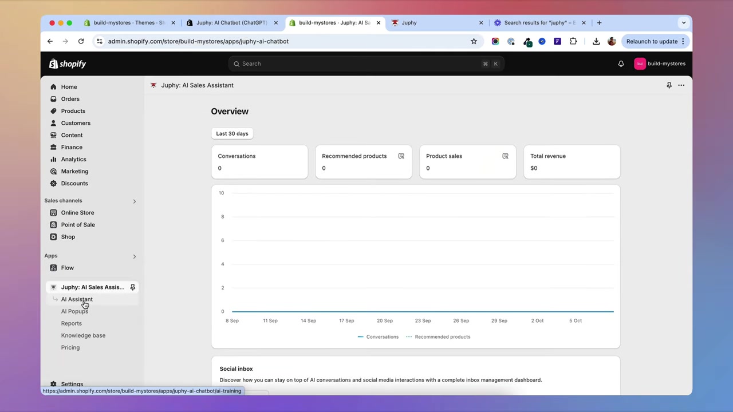Click the Point of Sale icon
Screen dimensions: 733x412
53,225
